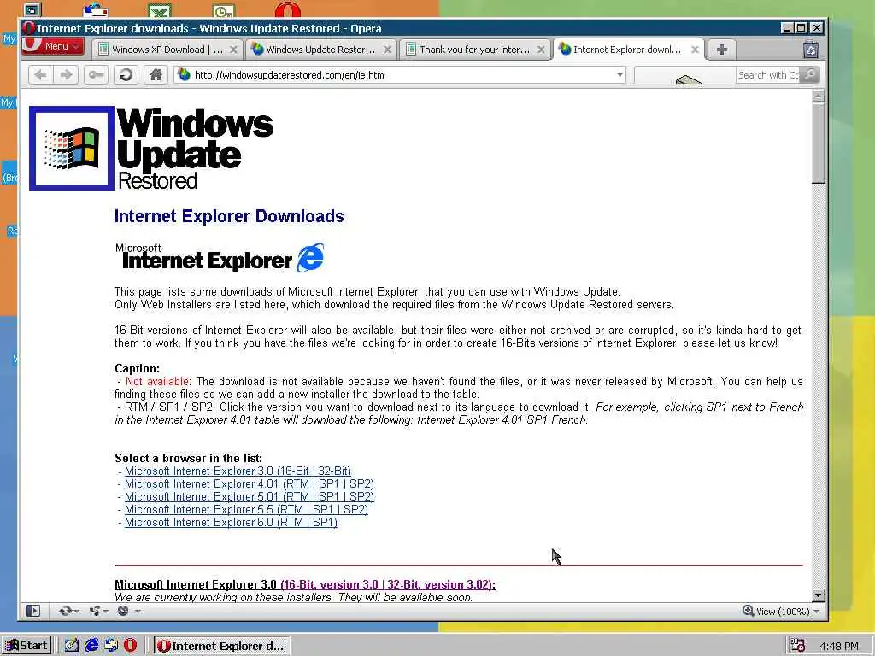Click the red 'Not available' caption text
This screenshot has height=656, width=875.
coord(157,382)
